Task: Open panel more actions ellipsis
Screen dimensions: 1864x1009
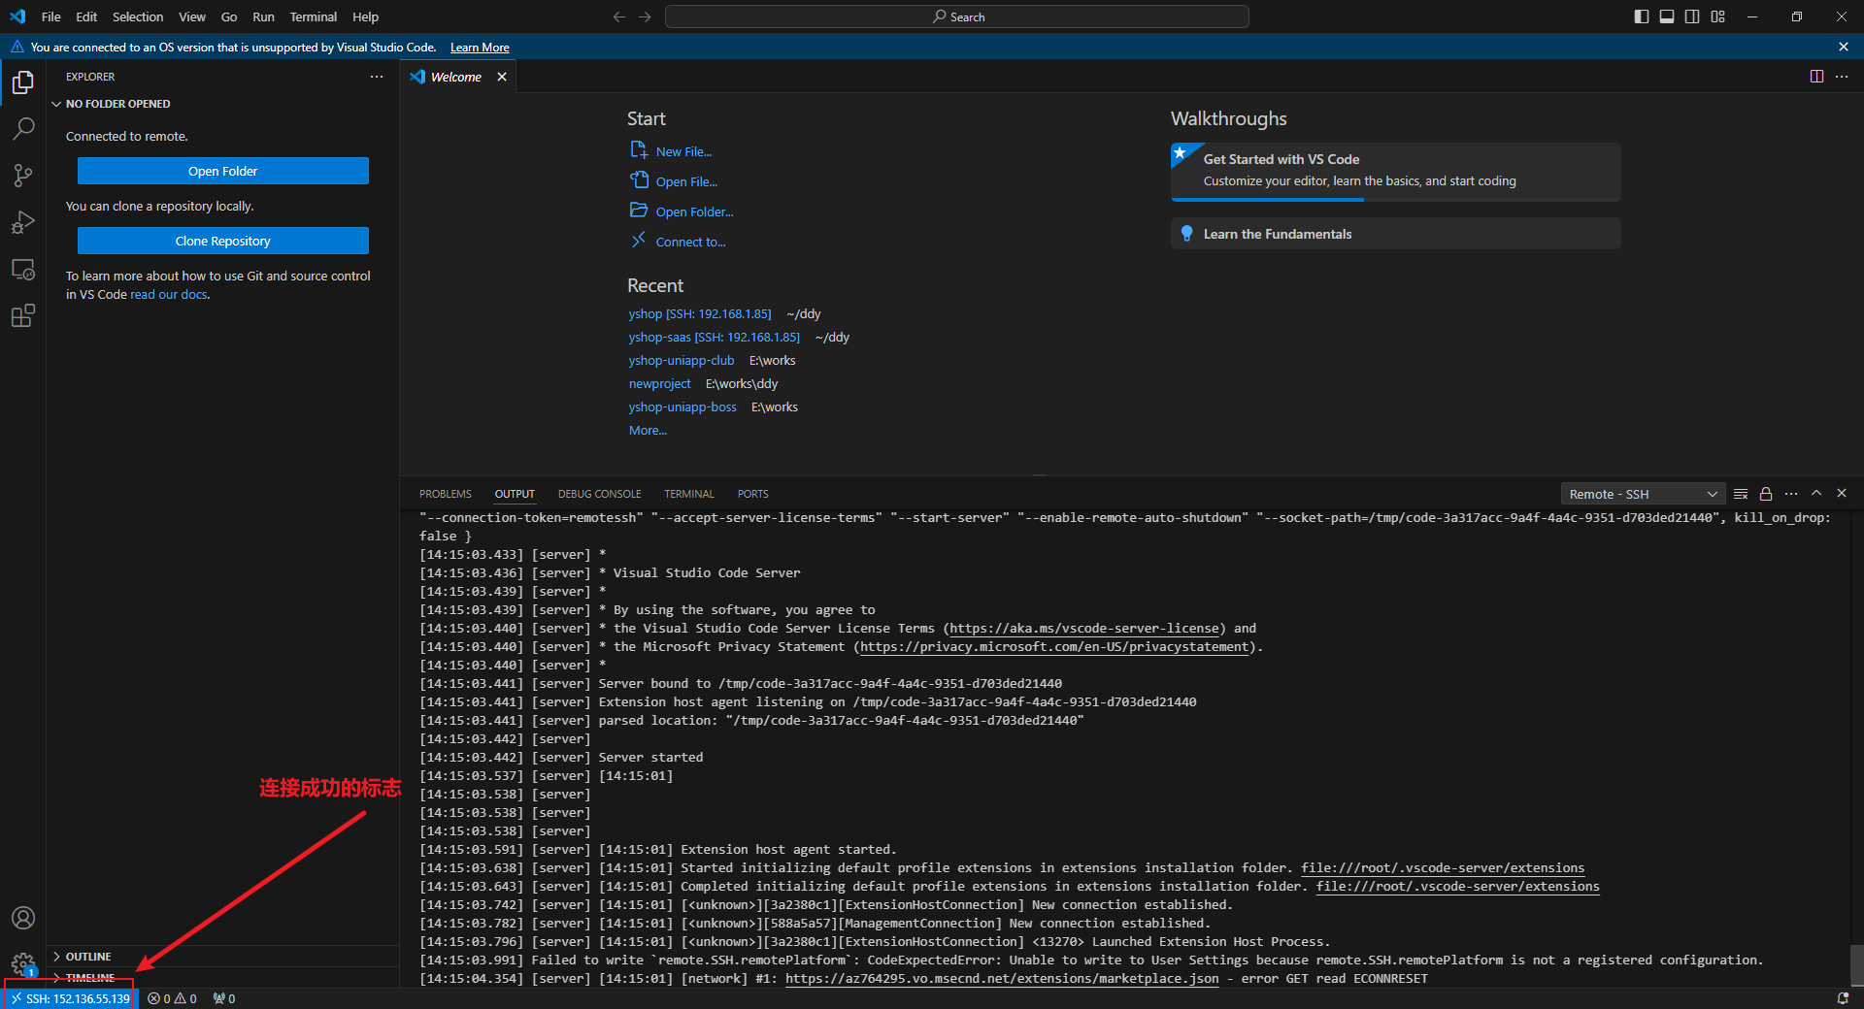Action: point(1791,494)
